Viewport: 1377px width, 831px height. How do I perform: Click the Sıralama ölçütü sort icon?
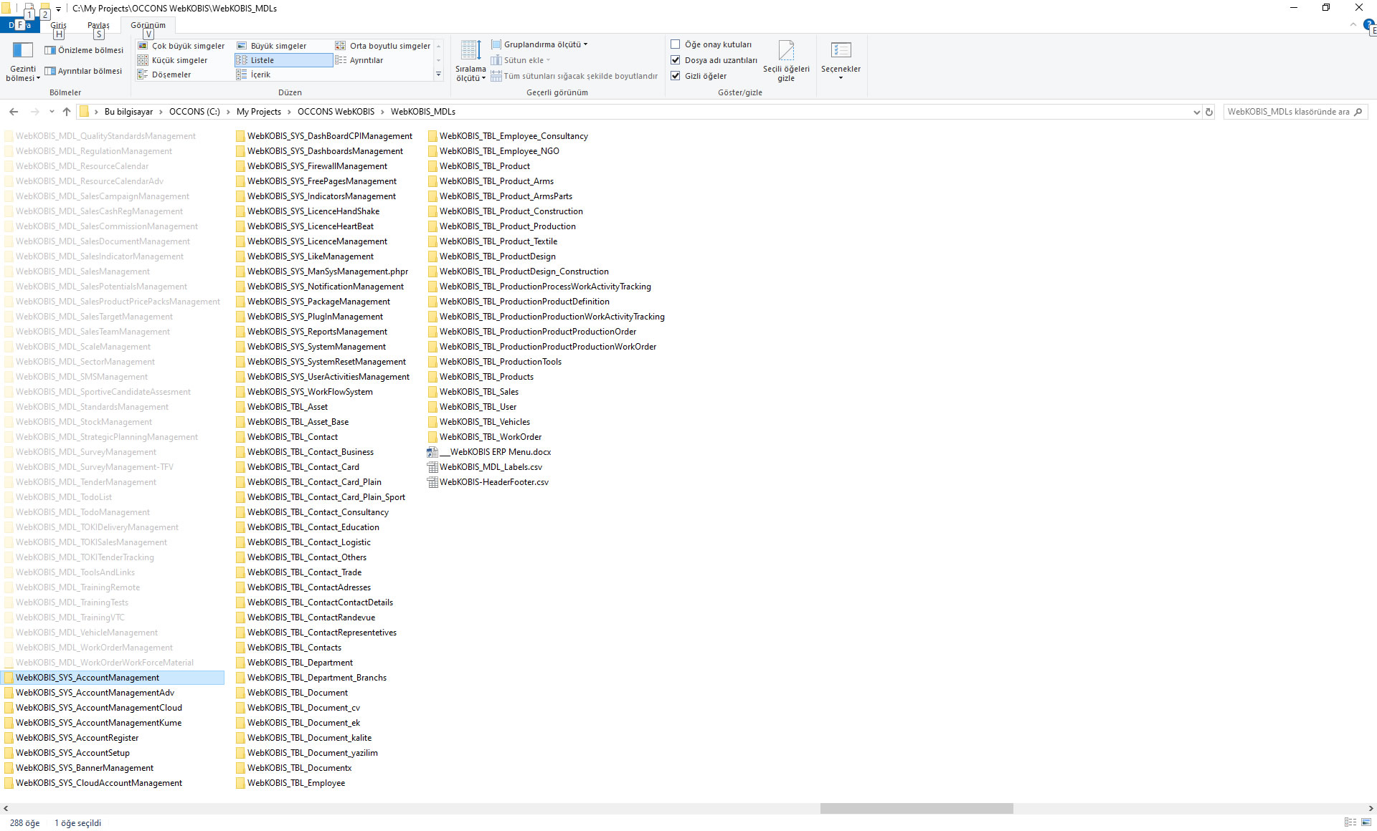(x=470, y=52)
